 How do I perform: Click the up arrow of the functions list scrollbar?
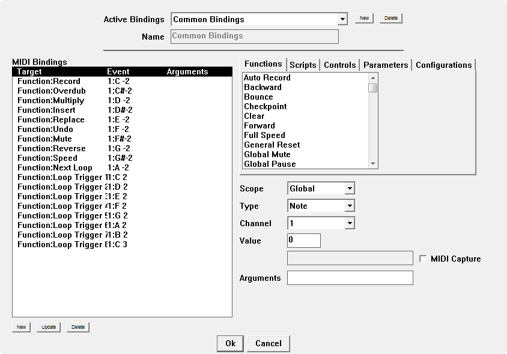[x=373, y=78]
